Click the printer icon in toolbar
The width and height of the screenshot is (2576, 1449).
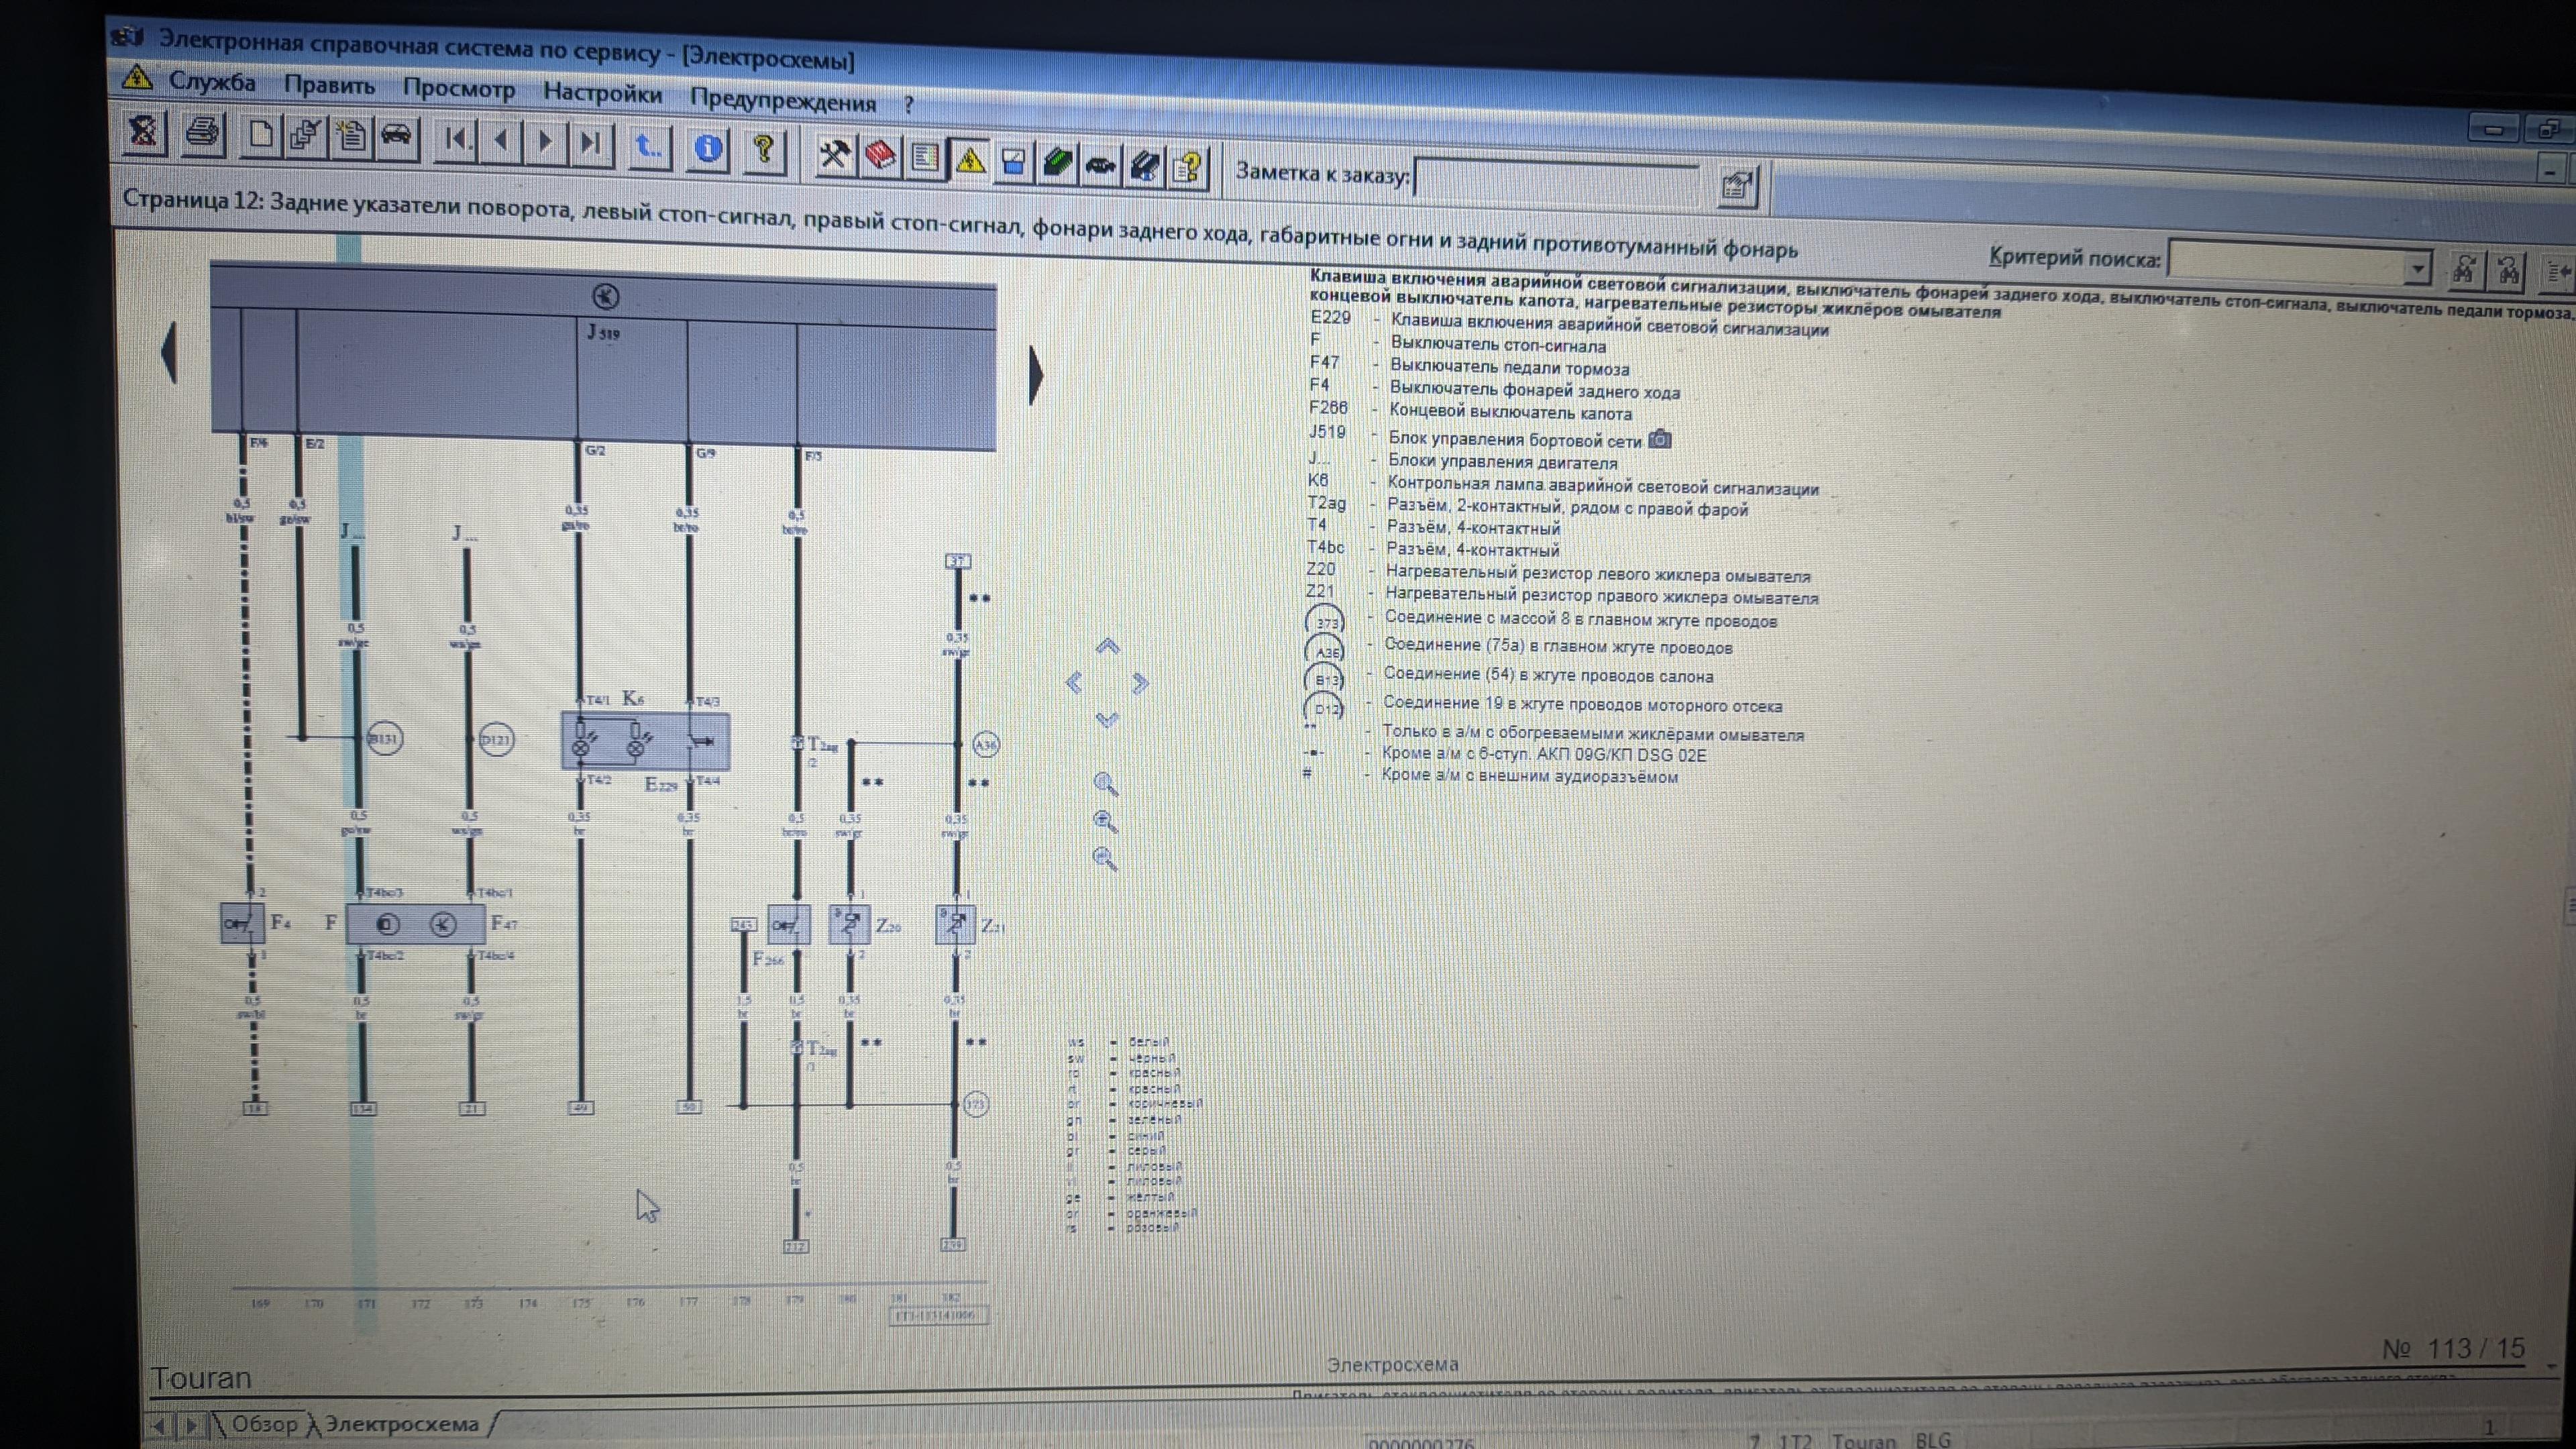[203, 133]
